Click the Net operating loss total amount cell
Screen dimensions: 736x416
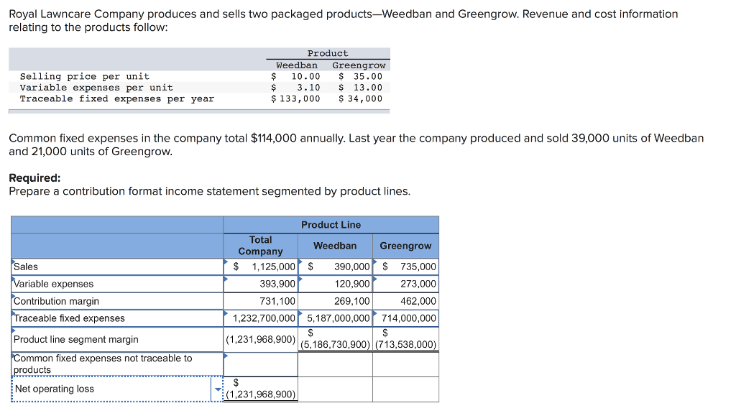(x=261, y=389)
